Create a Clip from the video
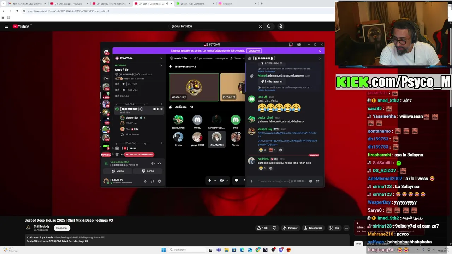 (x=334, y=228)
